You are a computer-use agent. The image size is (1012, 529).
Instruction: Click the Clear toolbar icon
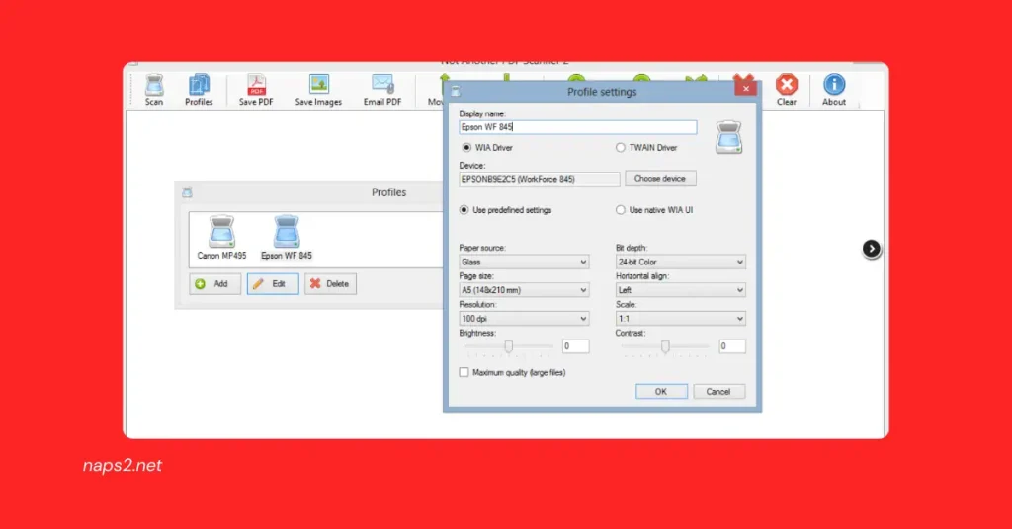tap(787, 89)
